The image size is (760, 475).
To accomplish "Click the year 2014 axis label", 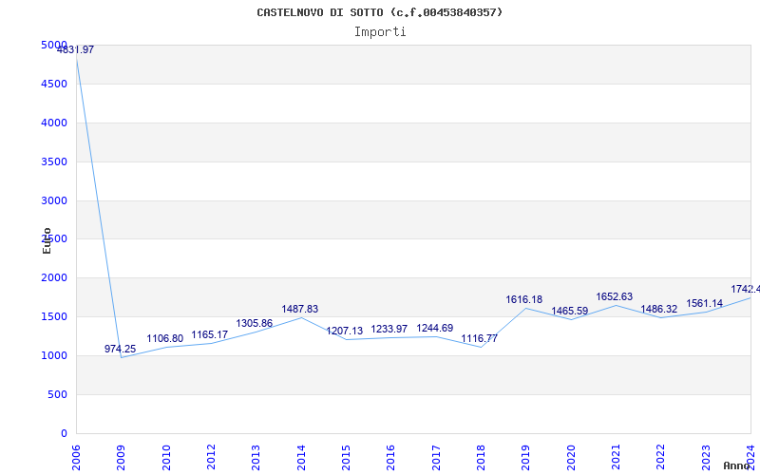I will 301,458.
